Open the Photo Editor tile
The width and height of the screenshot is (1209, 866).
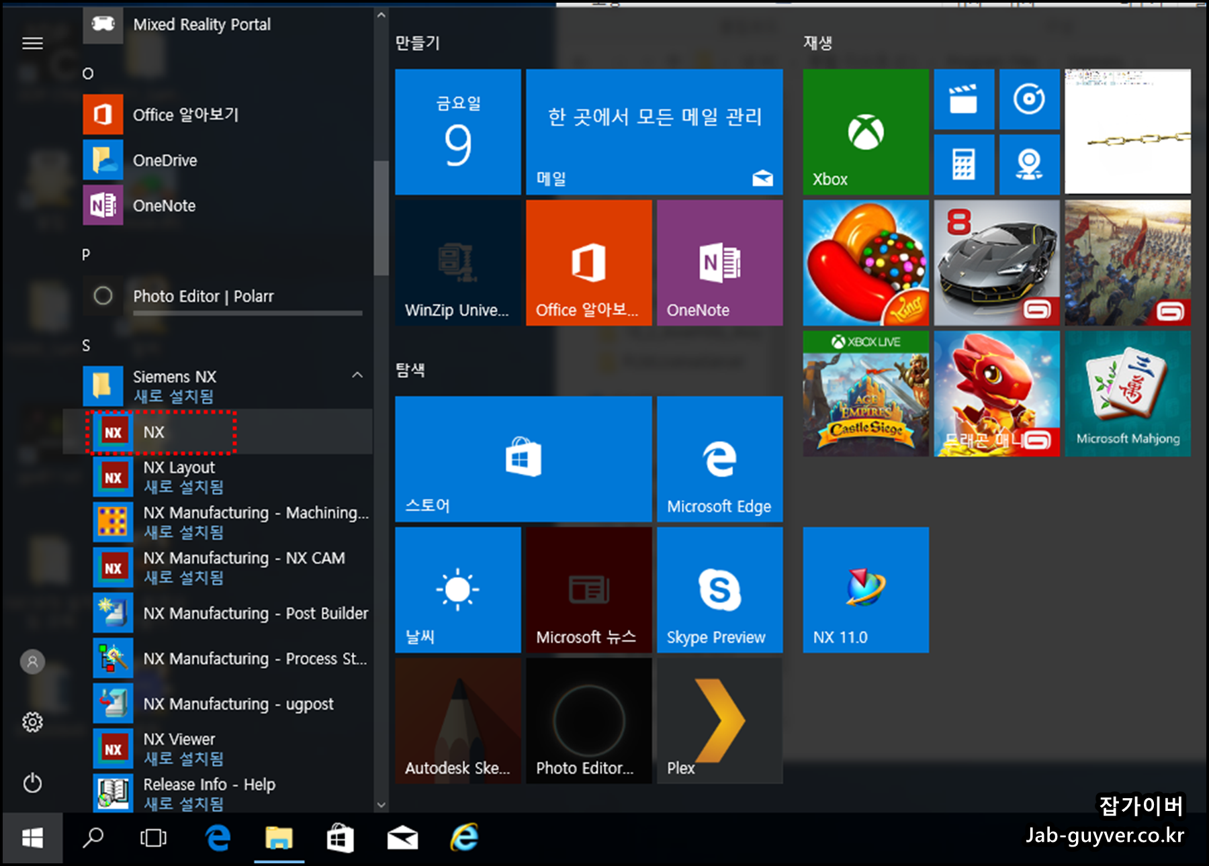589,721
